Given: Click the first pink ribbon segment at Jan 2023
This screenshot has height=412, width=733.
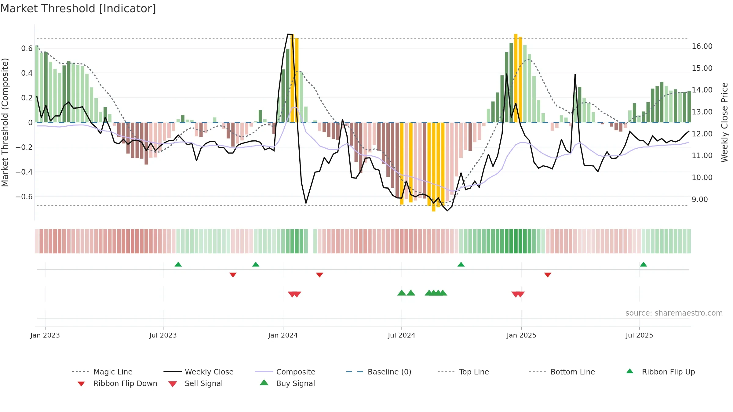Looking at the screenshot, I should pyautogui.click(x=37, y=241).
